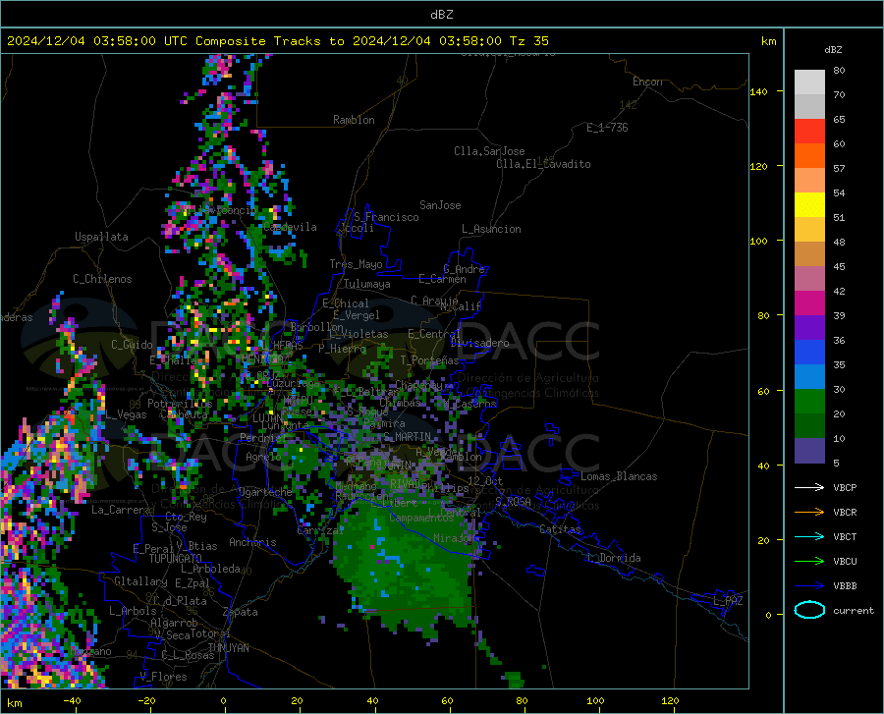Click the 120 horizontal axis tick label
884x714 pixels.
click(670, 701)
